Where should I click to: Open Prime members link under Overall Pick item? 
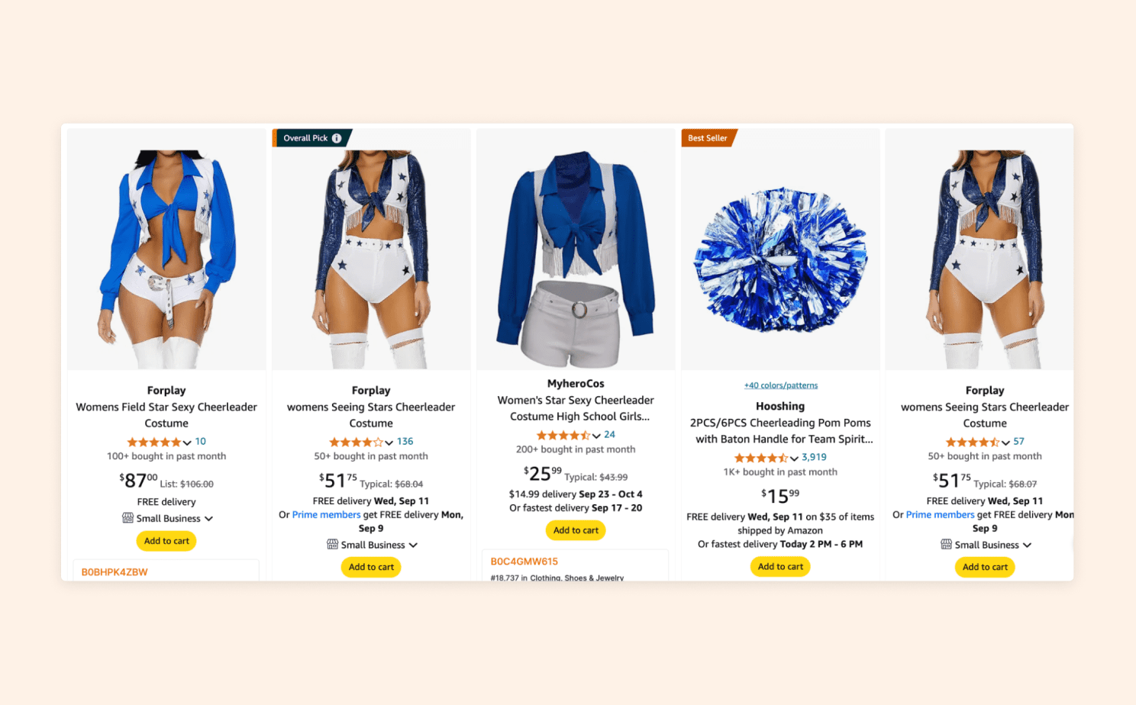point(326,515)
